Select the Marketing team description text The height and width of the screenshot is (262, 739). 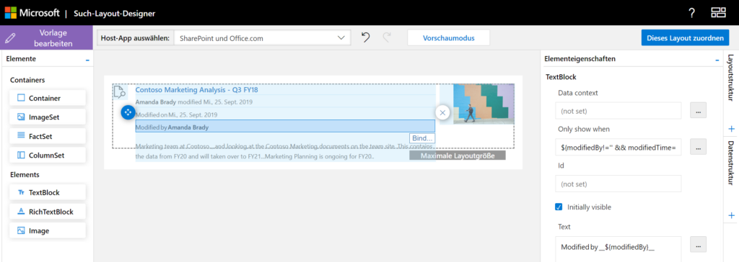pos(284,151)
